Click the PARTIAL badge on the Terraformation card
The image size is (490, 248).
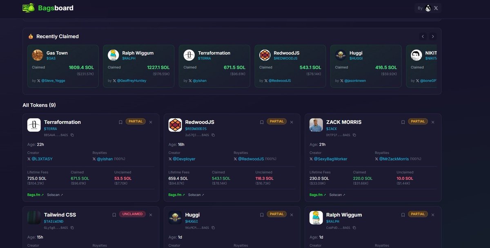point(136,122)
